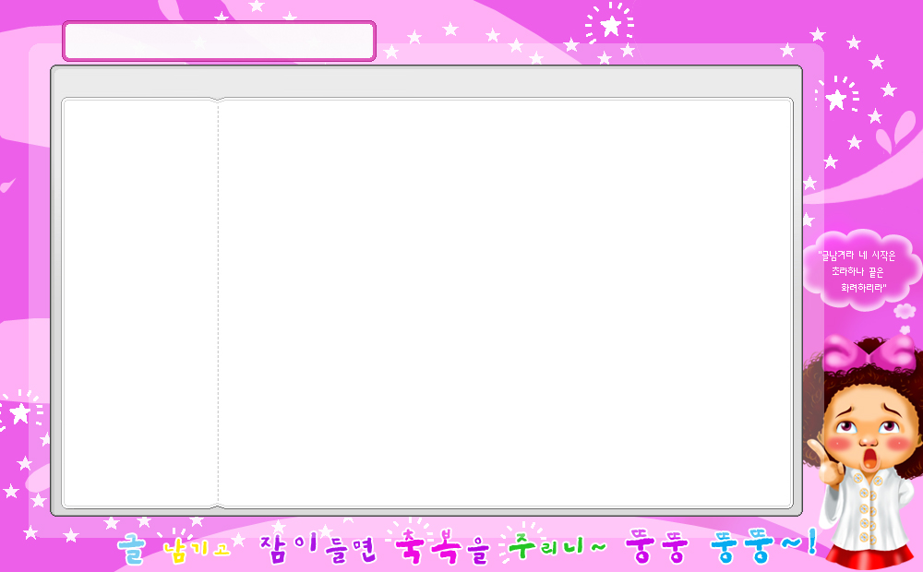Click the gray header bar above panels
This screenshot has height=572, width=923.
[426, 81]
